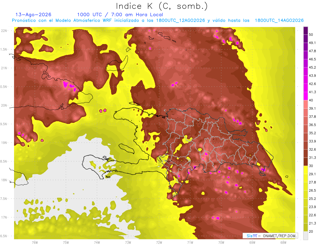
Task: Click the "72W" longitude label
Action: click(159, 242)
